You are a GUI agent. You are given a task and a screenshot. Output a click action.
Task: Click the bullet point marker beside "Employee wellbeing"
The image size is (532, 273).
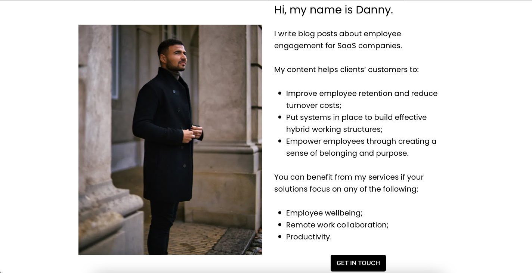(x=279, y=213)
